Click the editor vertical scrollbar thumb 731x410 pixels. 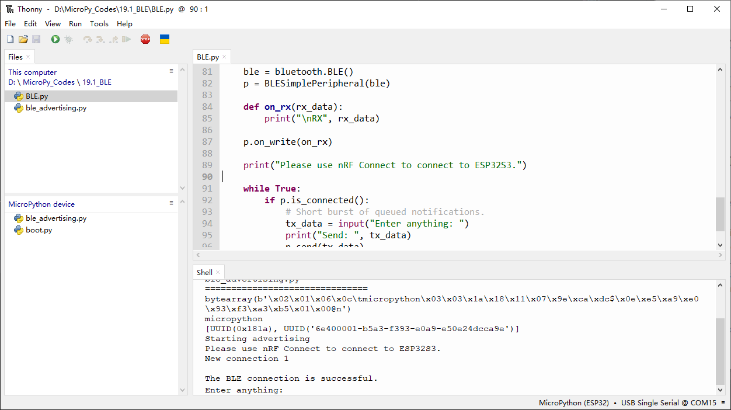(x=720, y=214)
